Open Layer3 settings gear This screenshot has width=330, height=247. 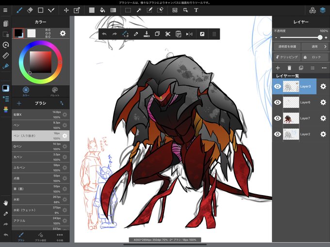click(x=323, y=86)
